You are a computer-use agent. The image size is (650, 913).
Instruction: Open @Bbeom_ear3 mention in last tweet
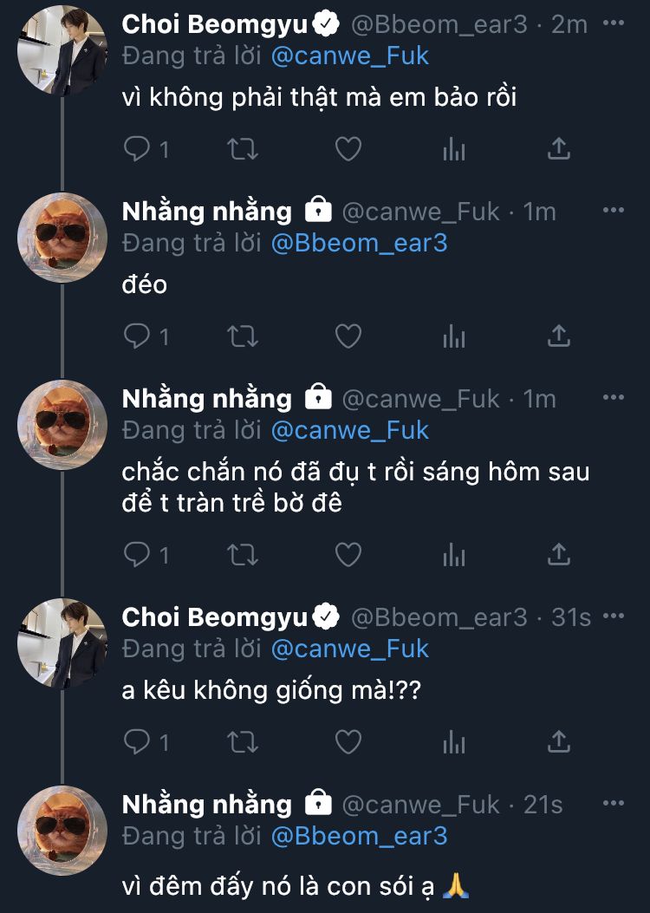(359, 835)
